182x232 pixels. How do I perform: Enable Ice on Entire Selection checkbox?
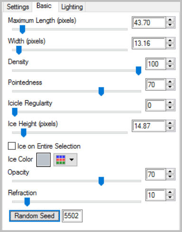[x=12, y=146]
